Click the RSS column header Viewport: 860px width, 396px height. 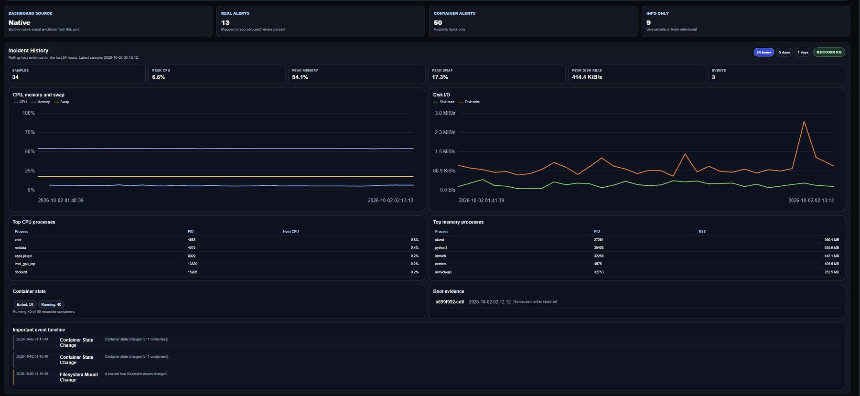pyautogui.click(x=702, y=232)
